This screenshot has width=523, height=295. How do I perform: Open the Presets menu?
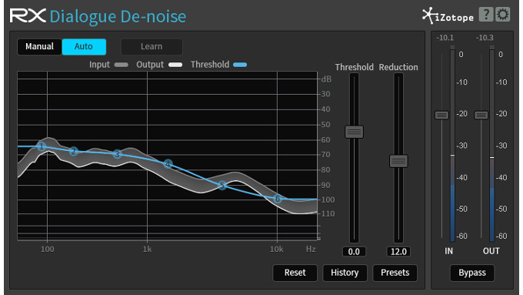395,273
